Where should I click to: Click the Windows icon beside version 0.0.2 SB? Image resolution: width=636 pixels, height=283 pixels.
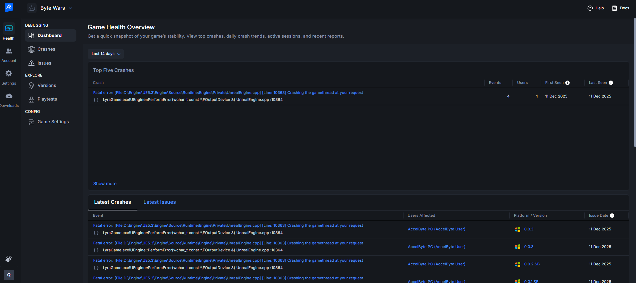click(x=518, y=264)
